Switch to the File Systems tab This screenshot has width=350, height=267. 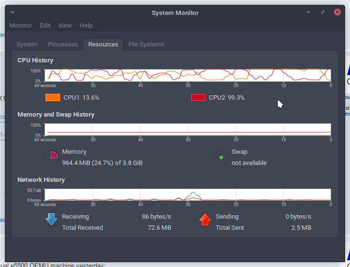146,44
